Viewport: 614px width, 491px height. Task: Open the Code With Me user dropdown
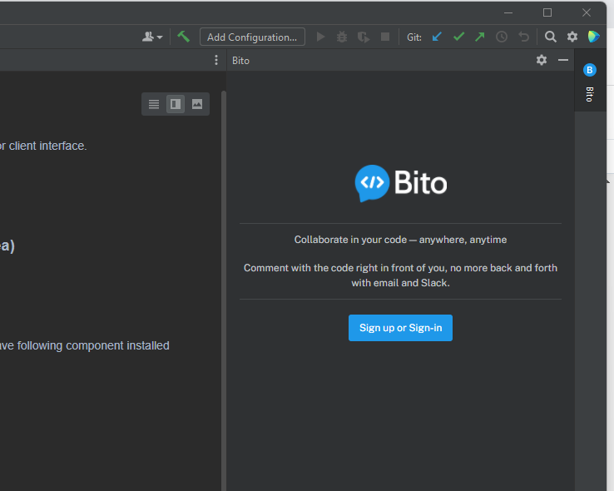click(x=152, y=37)
